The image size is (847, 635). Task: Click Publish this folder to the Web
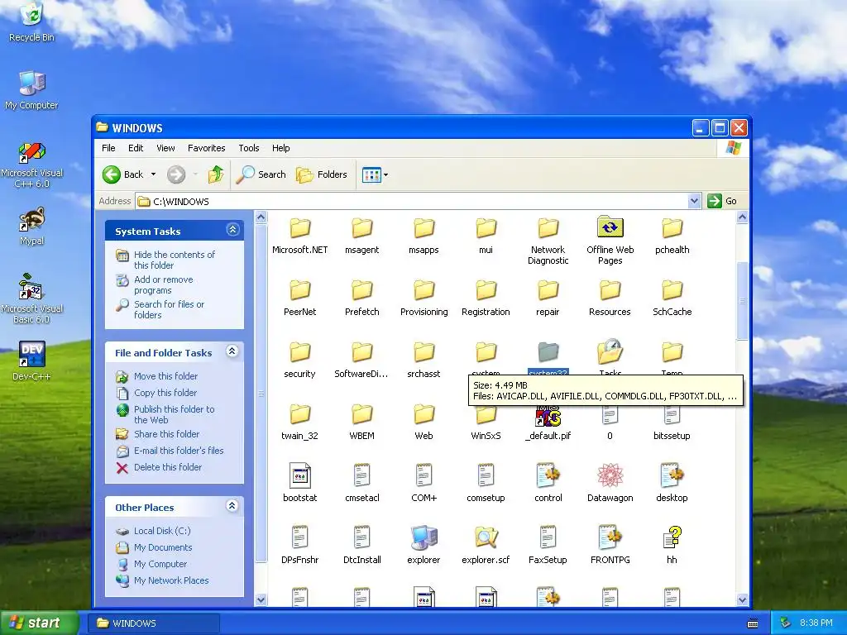[174, 415]
